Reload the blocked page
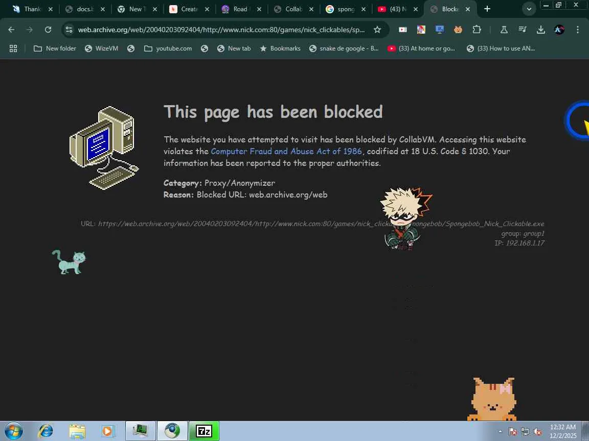Viewport: 589px width, 441px height. coord(48,30)
